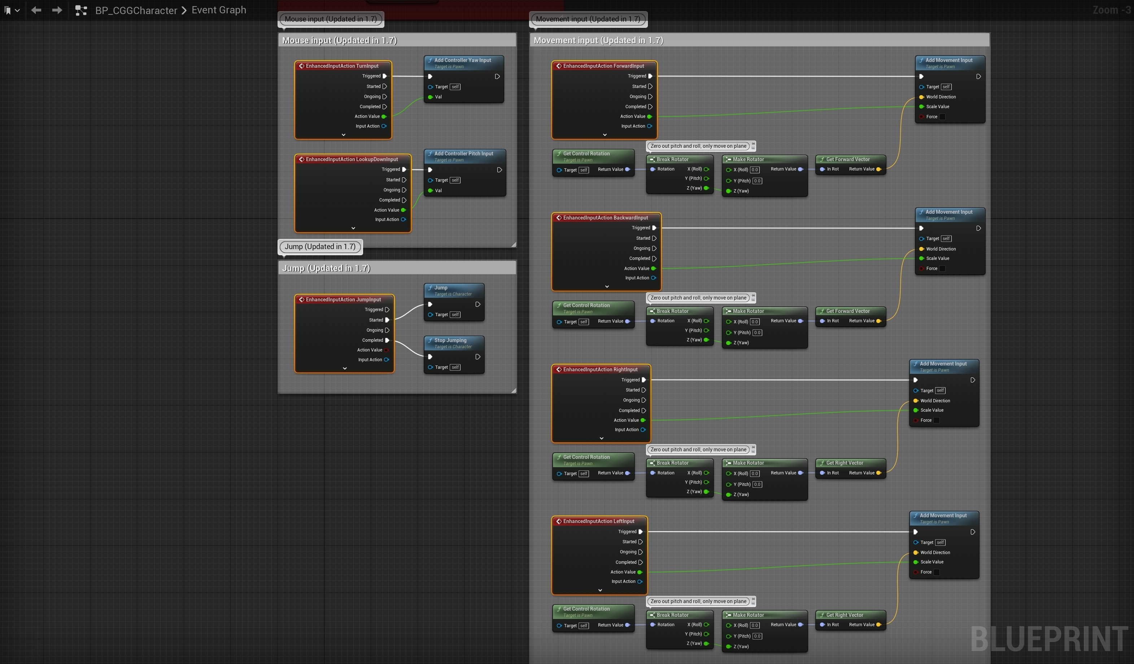
Task: Click the function icon on the Jump node
Action: (430, 288)
